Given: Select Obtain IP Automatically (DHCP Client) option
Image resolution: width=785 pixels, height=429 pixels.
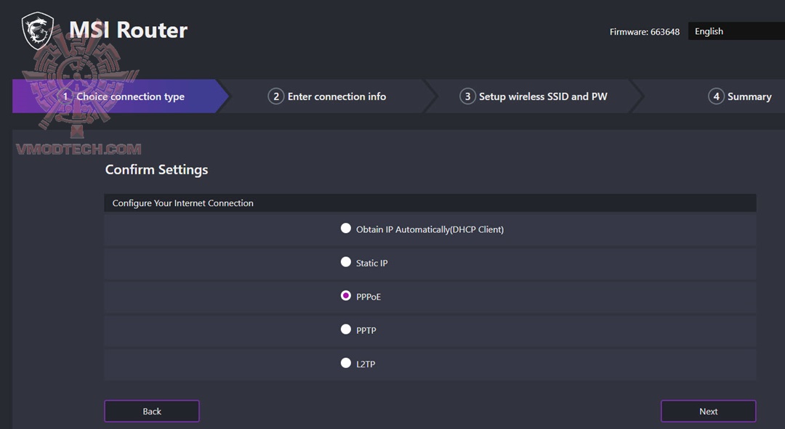Looking at the screenshot, I should (346, 229).
